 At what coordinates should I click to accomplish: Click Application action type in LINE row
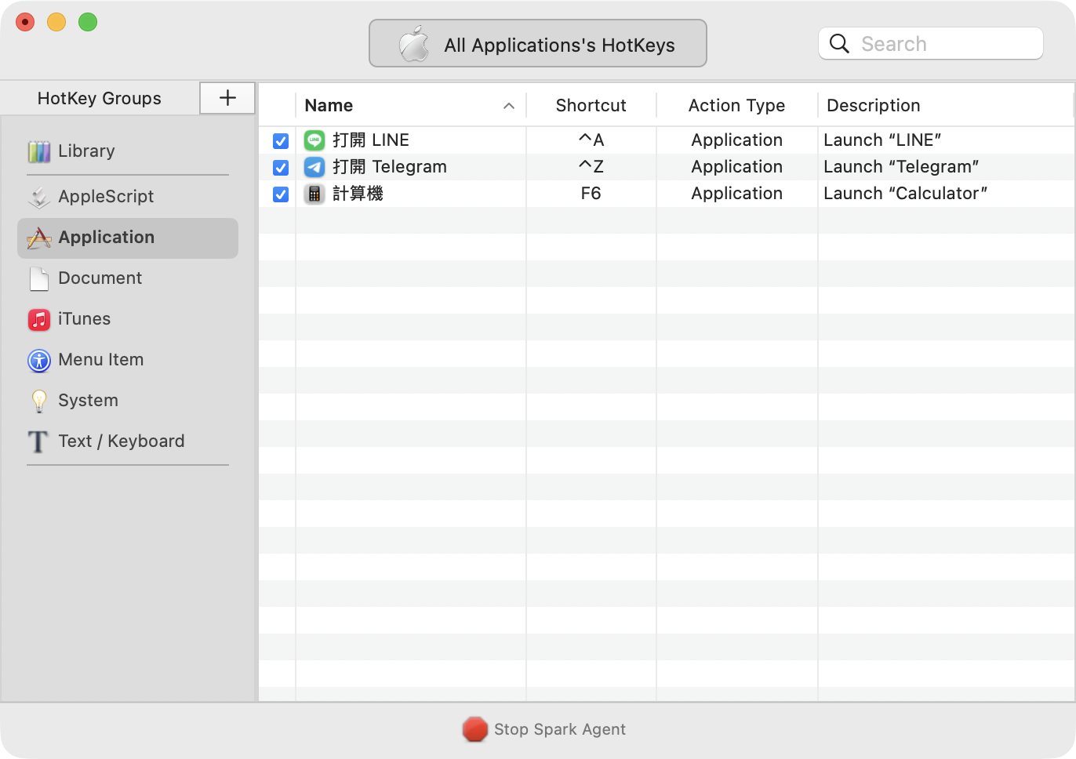click(736, 140)
